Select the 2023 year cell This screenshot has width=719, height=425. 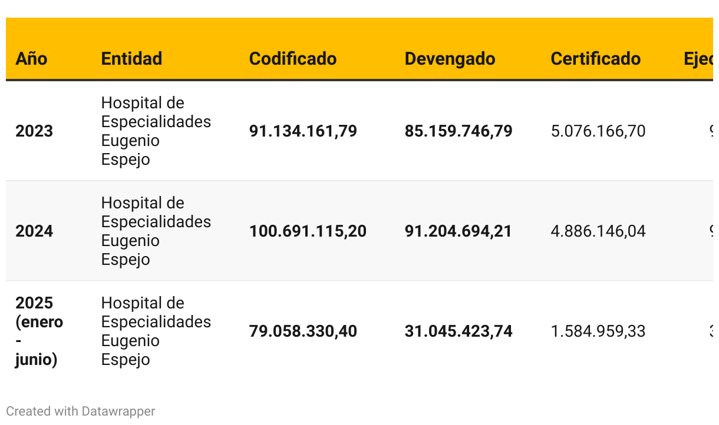point(34,131)
